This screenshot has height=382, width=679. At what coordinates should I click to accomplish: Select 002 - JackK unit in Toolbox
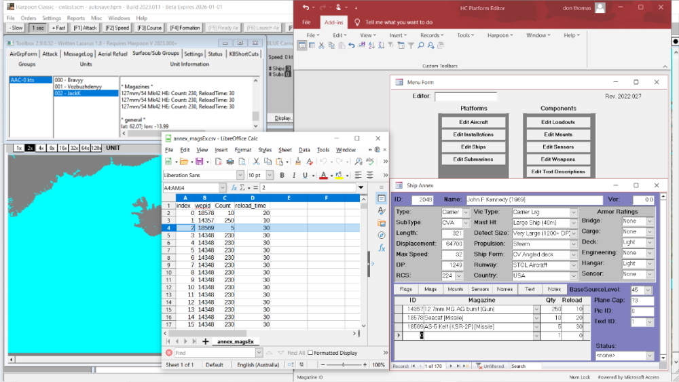point(86,94)
